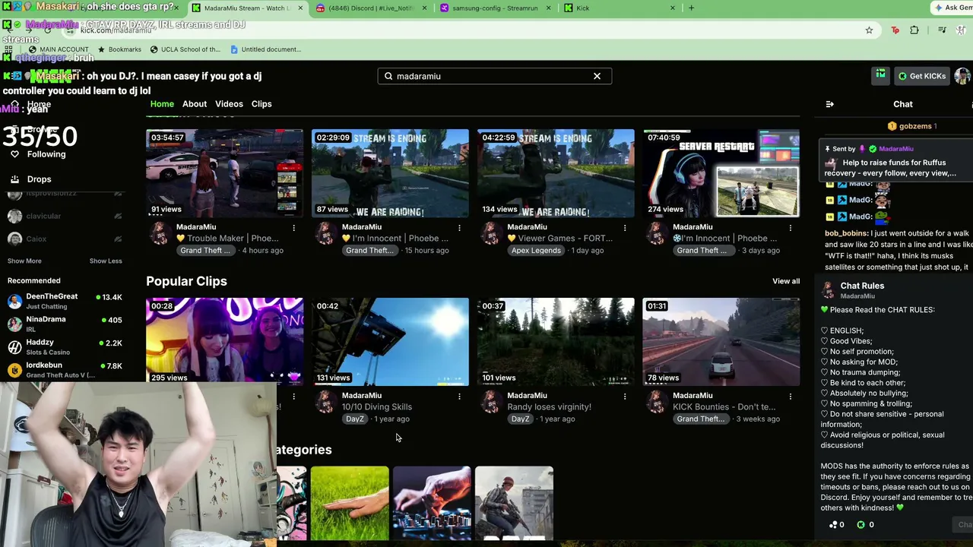Go to the Clips tab
Screen dimensions: 973x547
tap(261, 104)
